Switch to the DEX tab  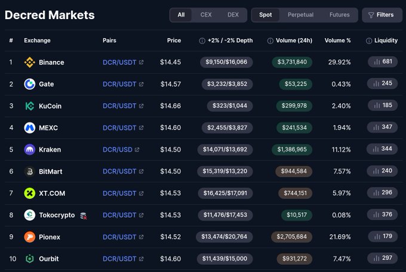233,15
